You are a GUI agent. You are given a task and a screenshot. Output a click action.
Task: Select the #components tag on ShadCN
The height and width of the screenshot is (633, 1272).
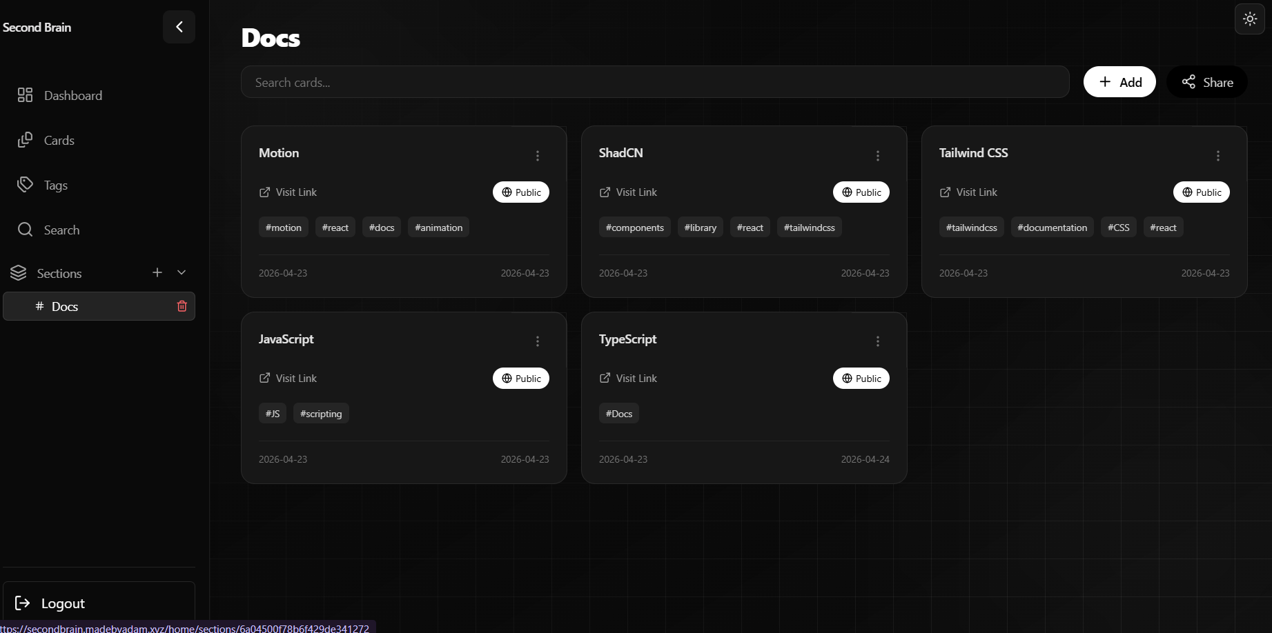[635, 228]
